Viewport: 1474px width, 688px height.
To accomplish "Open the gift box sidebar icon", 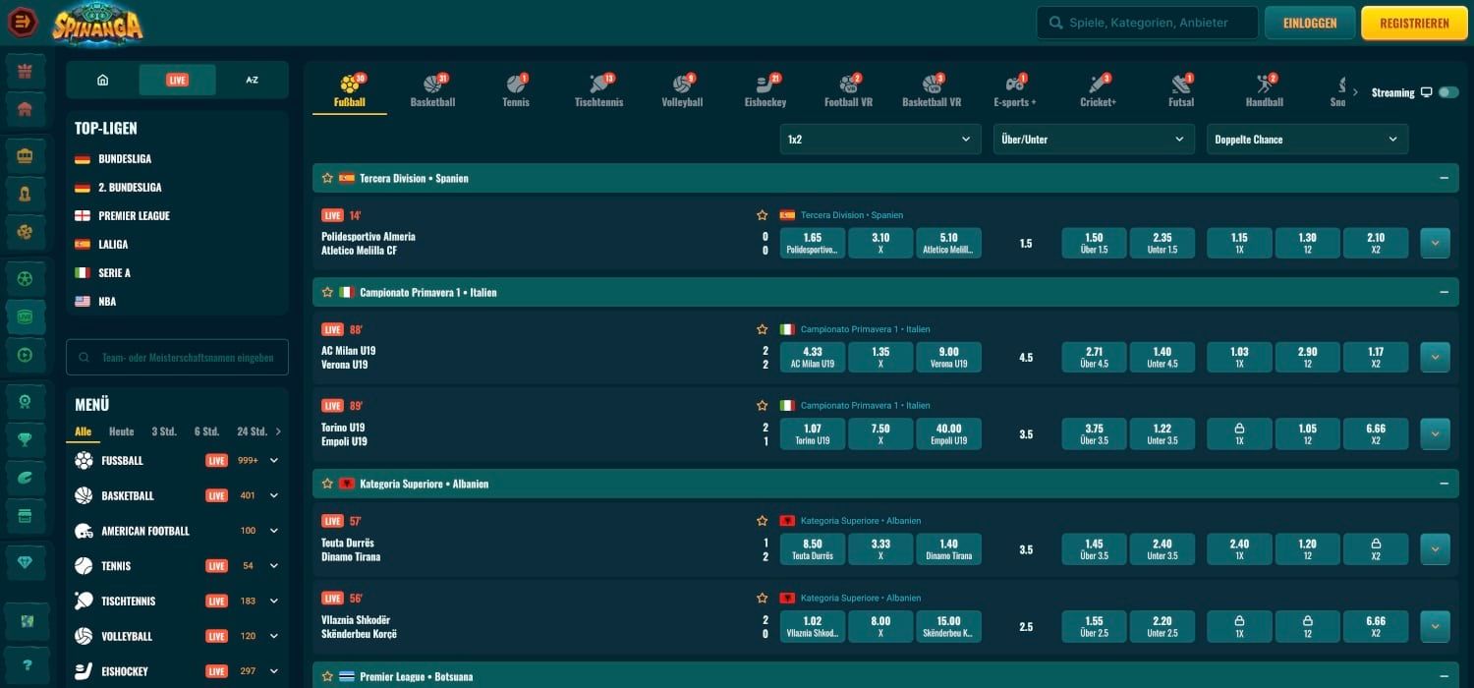I will pos(26,71).
